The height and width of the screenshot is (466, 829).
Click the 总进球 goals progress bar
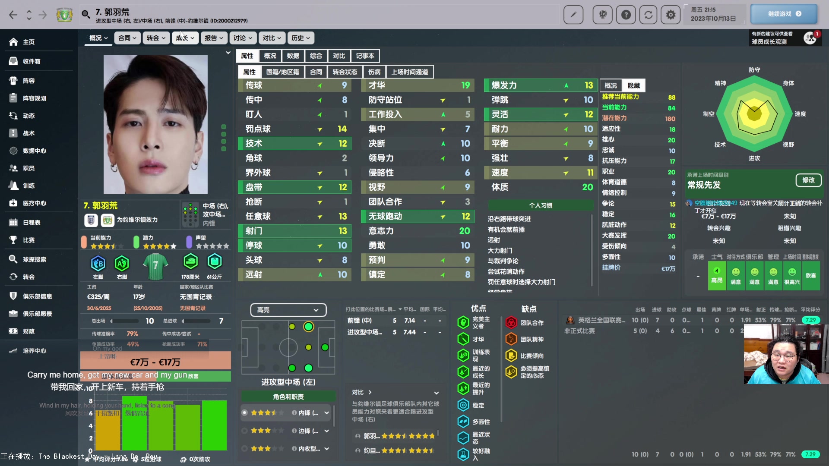coord(196,321)
